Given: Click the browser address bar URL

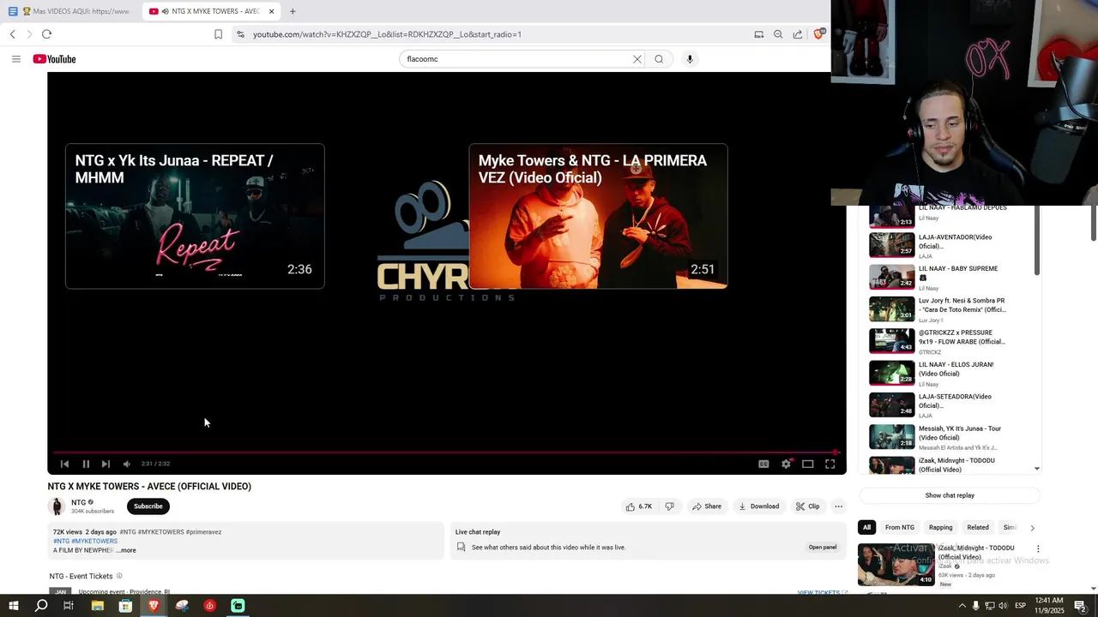Looking at the screenshot, I should point(387,34).
